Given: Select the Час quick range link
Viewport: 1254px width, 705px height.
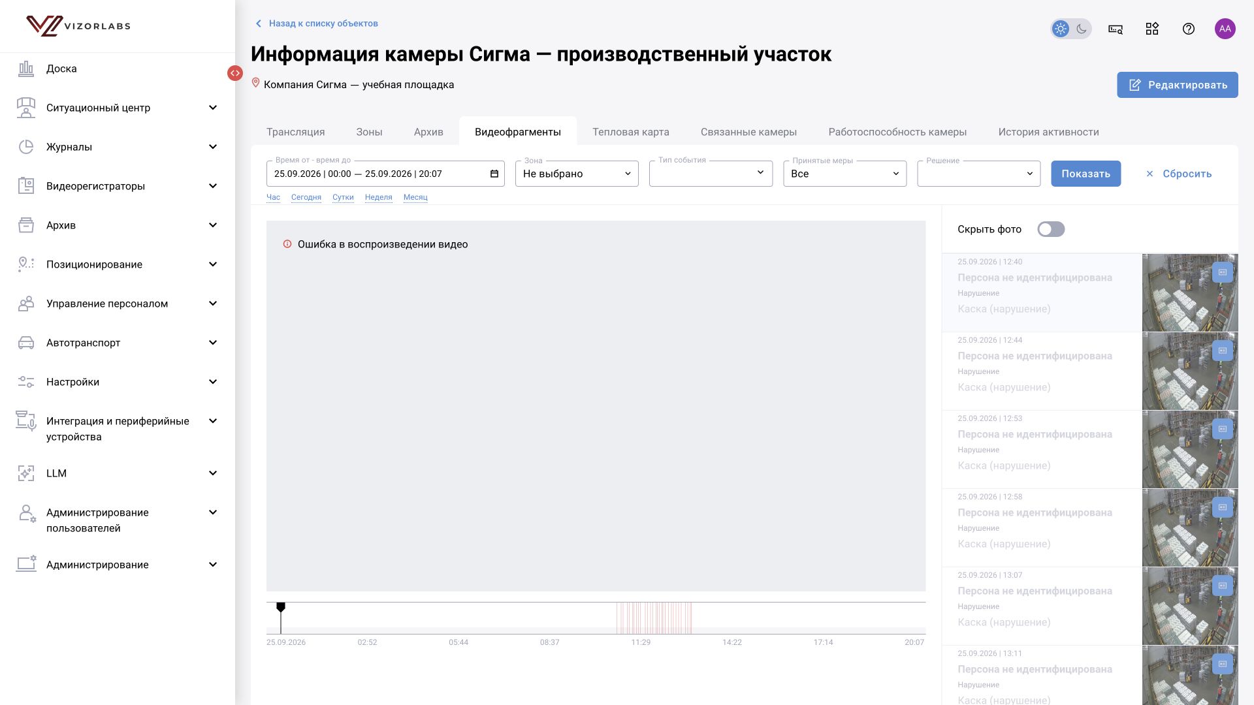Looking at the screenshot, I should point(273,197).
